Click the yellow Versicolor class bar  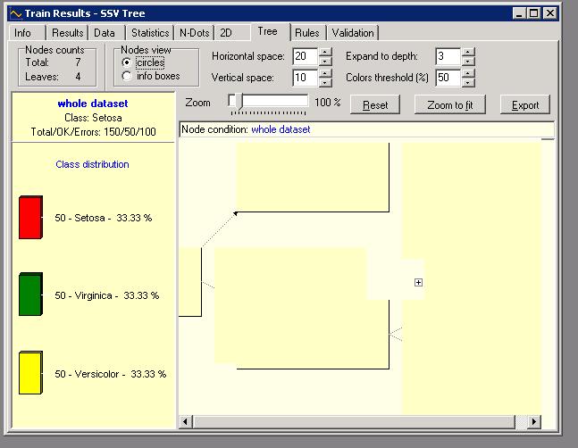[30, 372]
